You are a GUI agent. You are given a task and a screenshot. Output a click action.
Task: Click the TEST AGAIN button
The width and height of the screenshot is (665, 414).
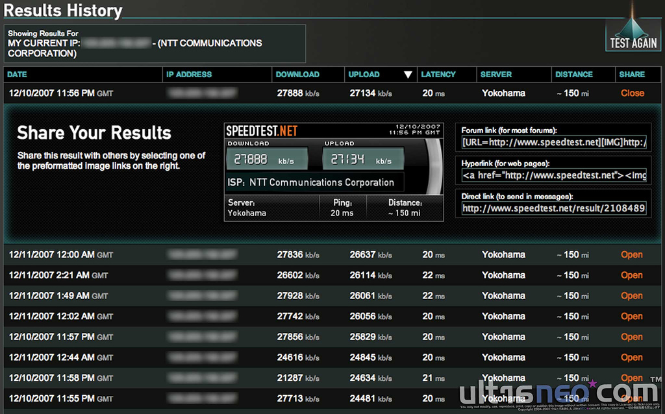click(x=633, y=36)
